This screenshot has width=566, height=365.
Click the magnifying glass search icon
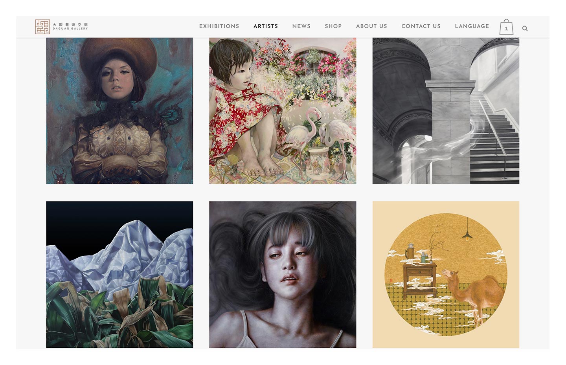point(525,29)
